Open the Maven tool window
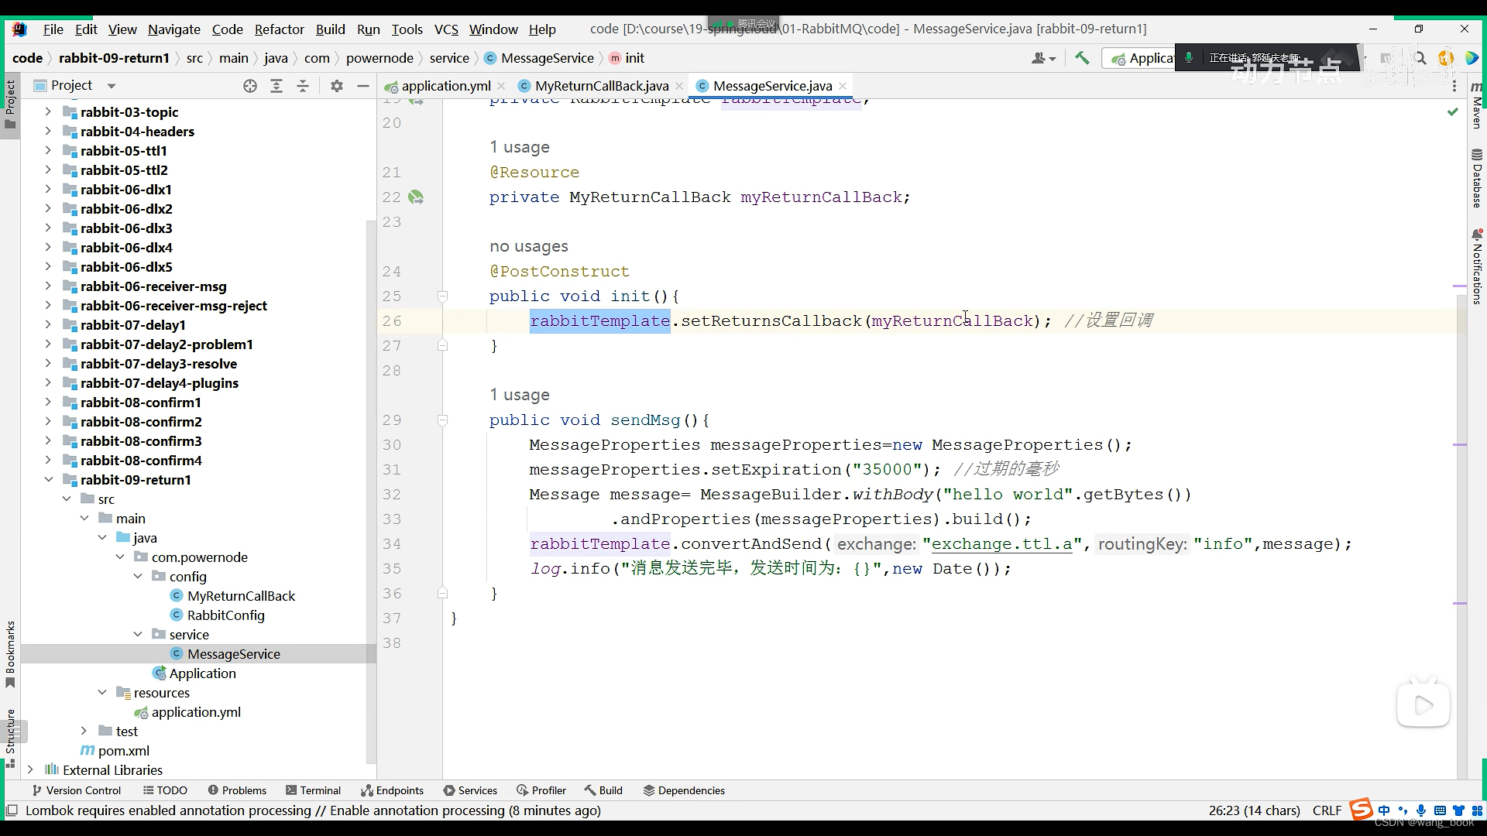 (x=1476, y=104)
